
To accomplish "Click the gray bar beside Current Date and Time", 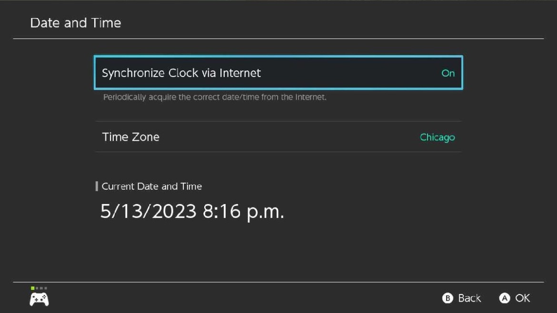I will point(97,186).
